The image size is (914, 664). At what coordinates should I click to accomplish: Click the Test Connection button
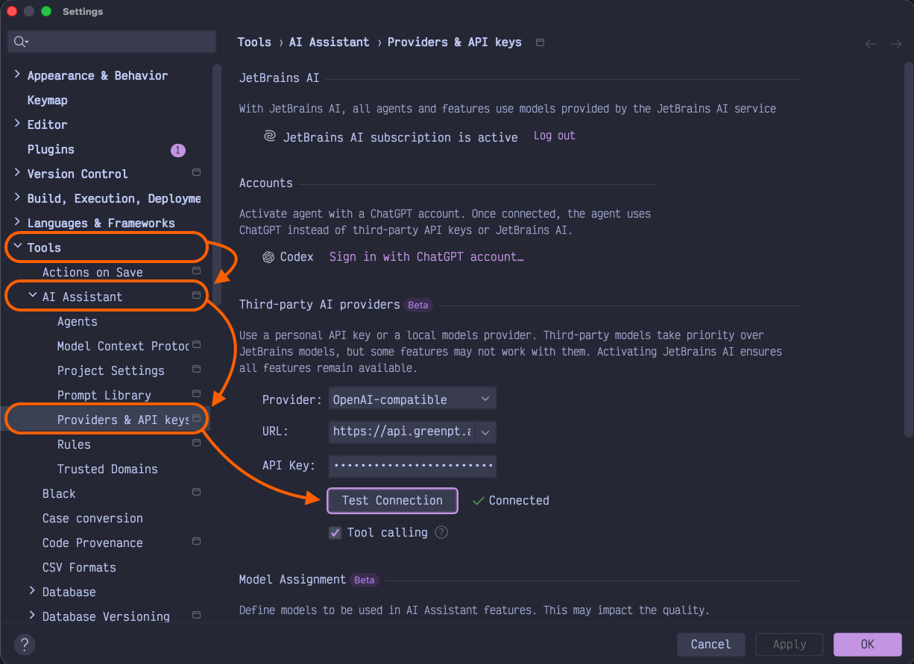[x=392, y=501]
